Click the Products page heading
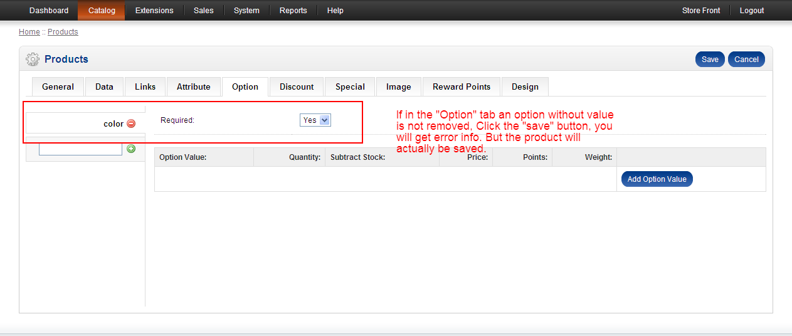This screenshot has height=336, width=792. click(x=66, y=59)
